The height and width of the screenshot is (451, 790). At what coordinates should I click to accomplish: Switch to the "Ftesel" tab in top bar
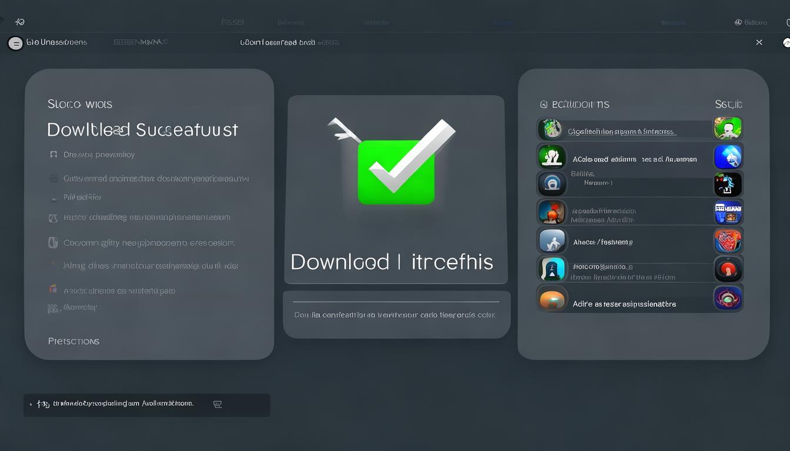(232, 22)
